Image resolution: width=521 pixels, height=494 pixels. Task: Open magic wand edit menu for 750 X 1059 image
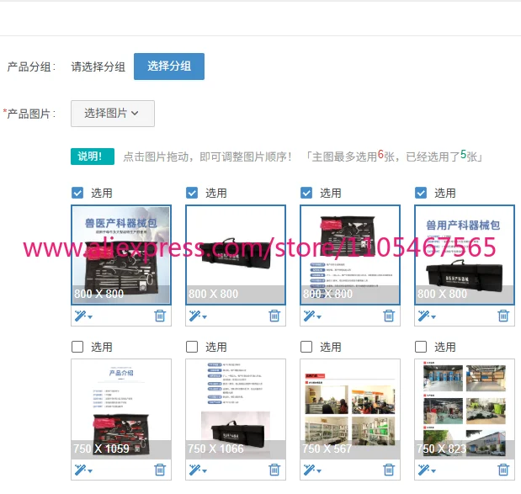83,470
